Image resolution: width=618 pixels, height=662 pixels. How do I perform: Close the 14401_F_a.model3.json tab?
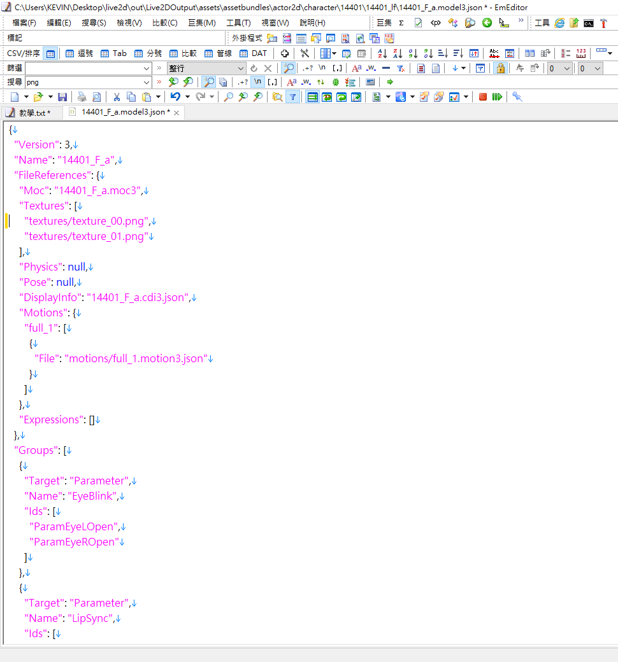pyautogui.click(x=176, y=113)
